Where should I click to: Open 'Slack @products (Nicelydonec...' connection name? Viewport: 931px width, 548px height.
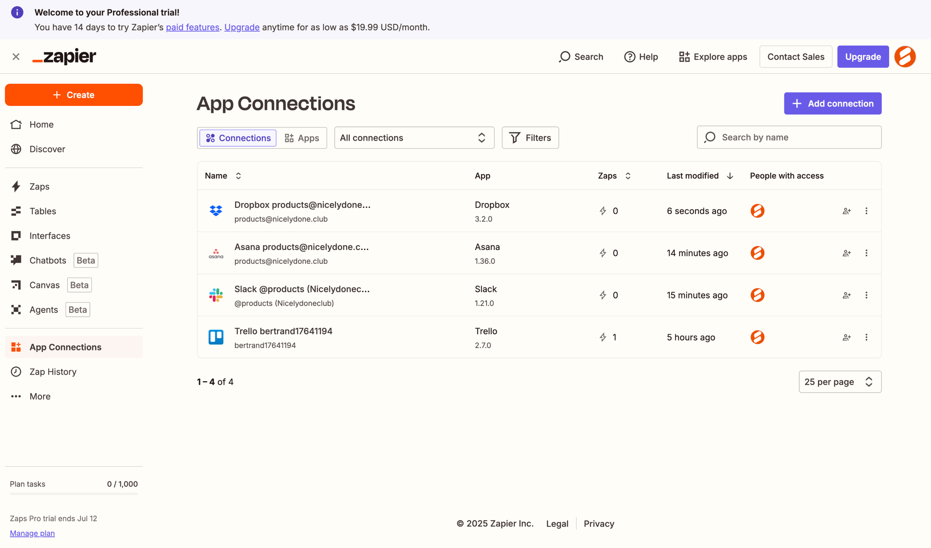302,289
